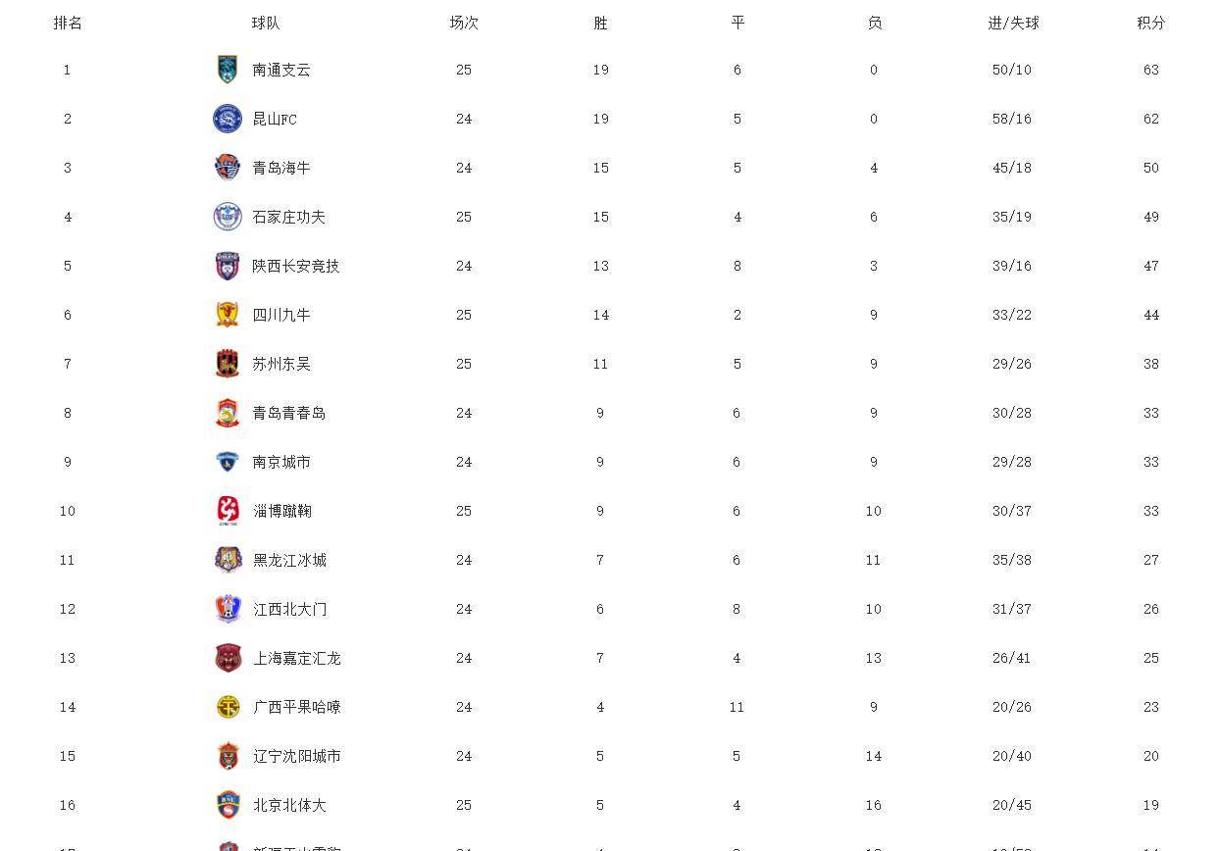Click the 积分 column header
This screenshot has width=1220, height=851.
(x=1151, y=23)
